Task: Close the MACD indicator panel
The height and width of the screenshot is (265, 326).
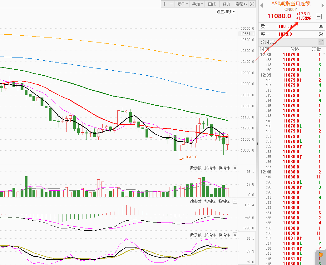Action: pyautogui.click(x=235, y=202)
